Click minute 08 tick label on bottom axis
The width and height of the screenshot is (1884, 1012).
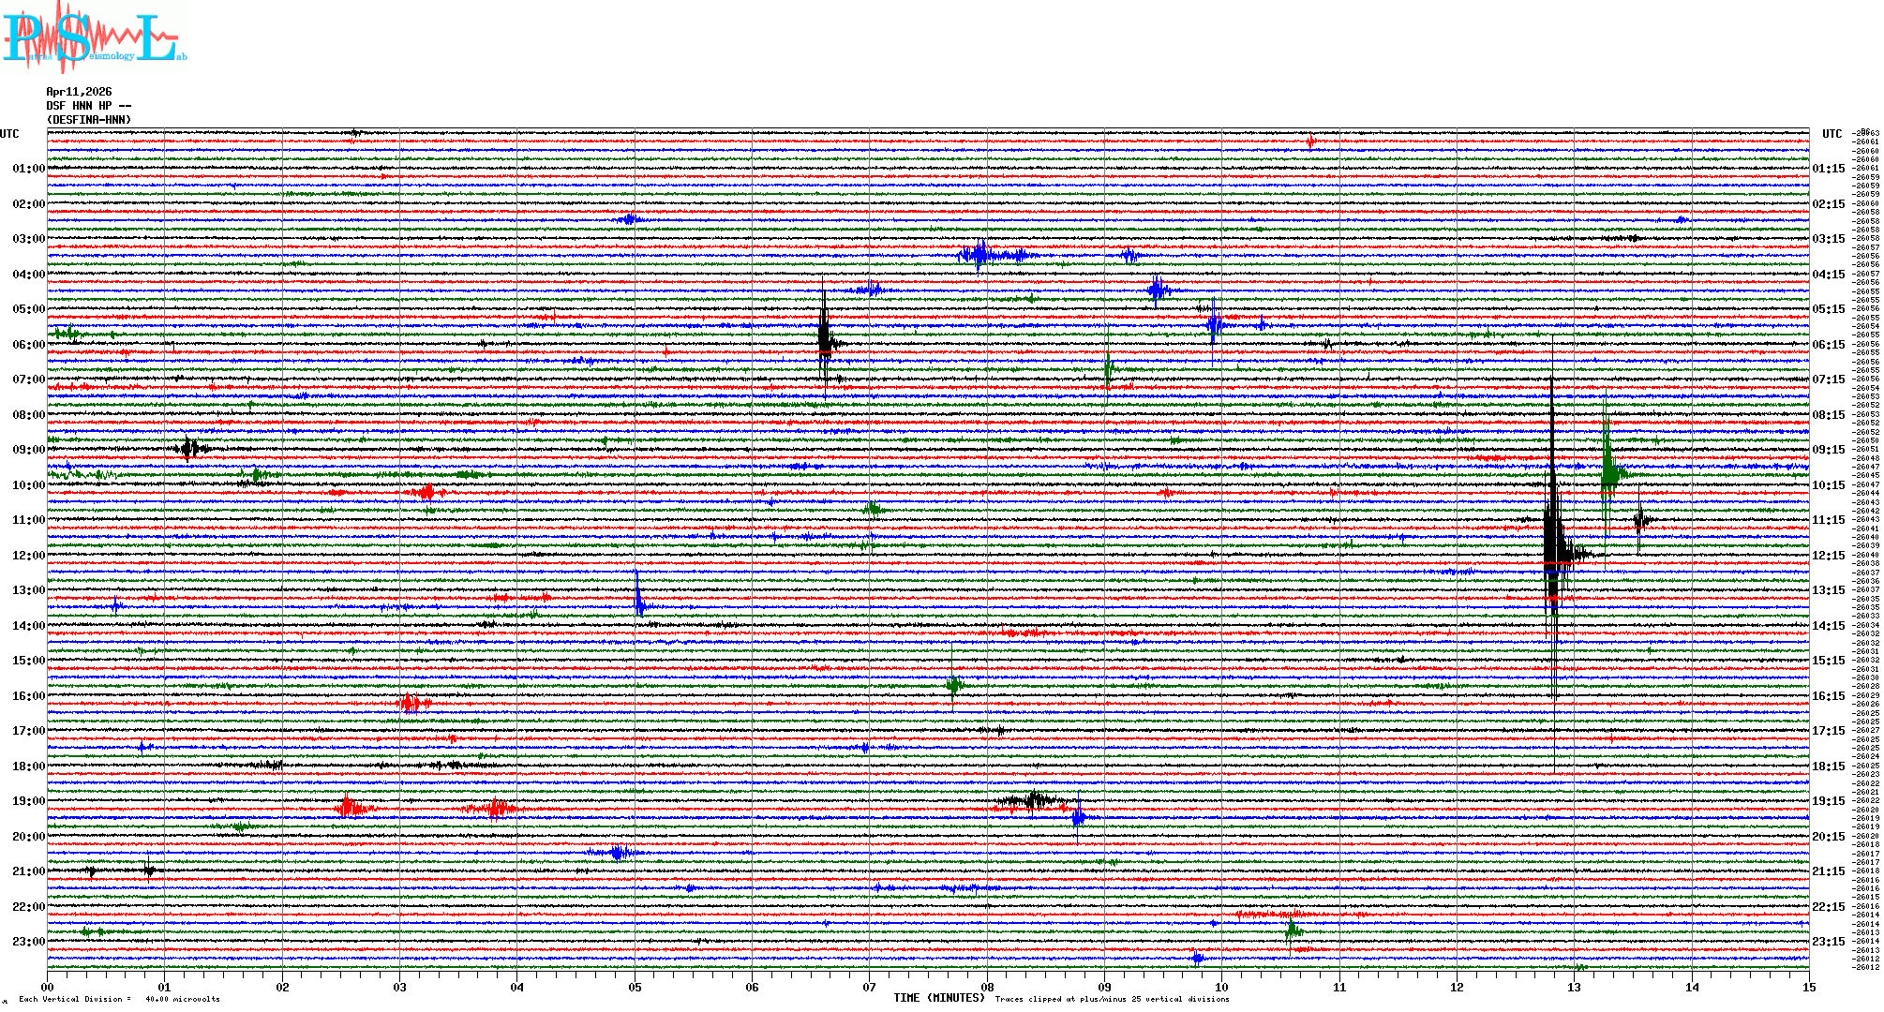click(x=987, y=987)
